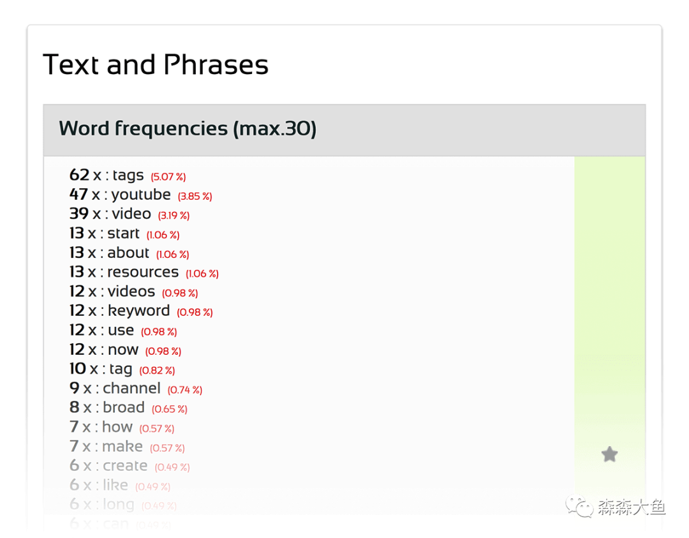
Task: Click the 'create' word entry
Action: click(x=125, y=466)
